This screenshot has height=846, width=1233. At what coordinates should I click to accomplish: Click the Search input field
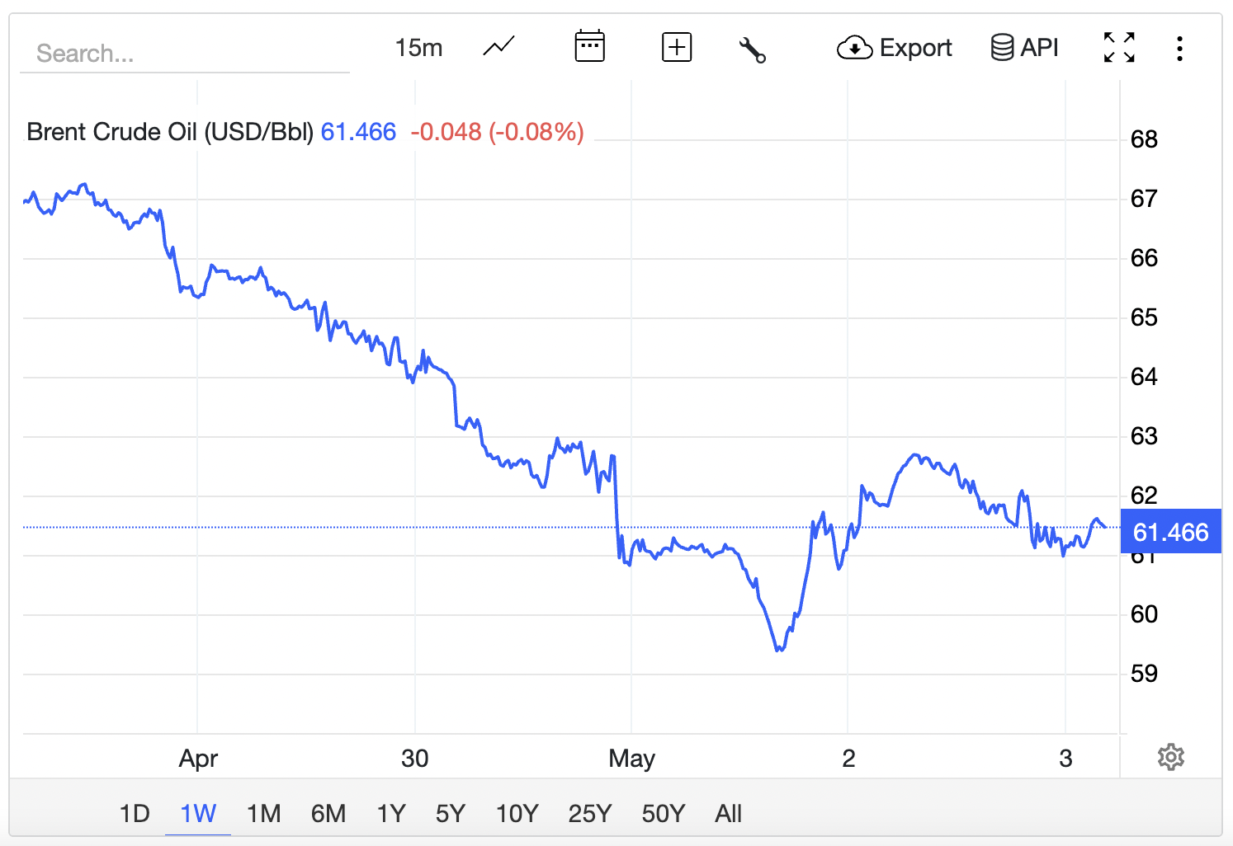[185, 54]
